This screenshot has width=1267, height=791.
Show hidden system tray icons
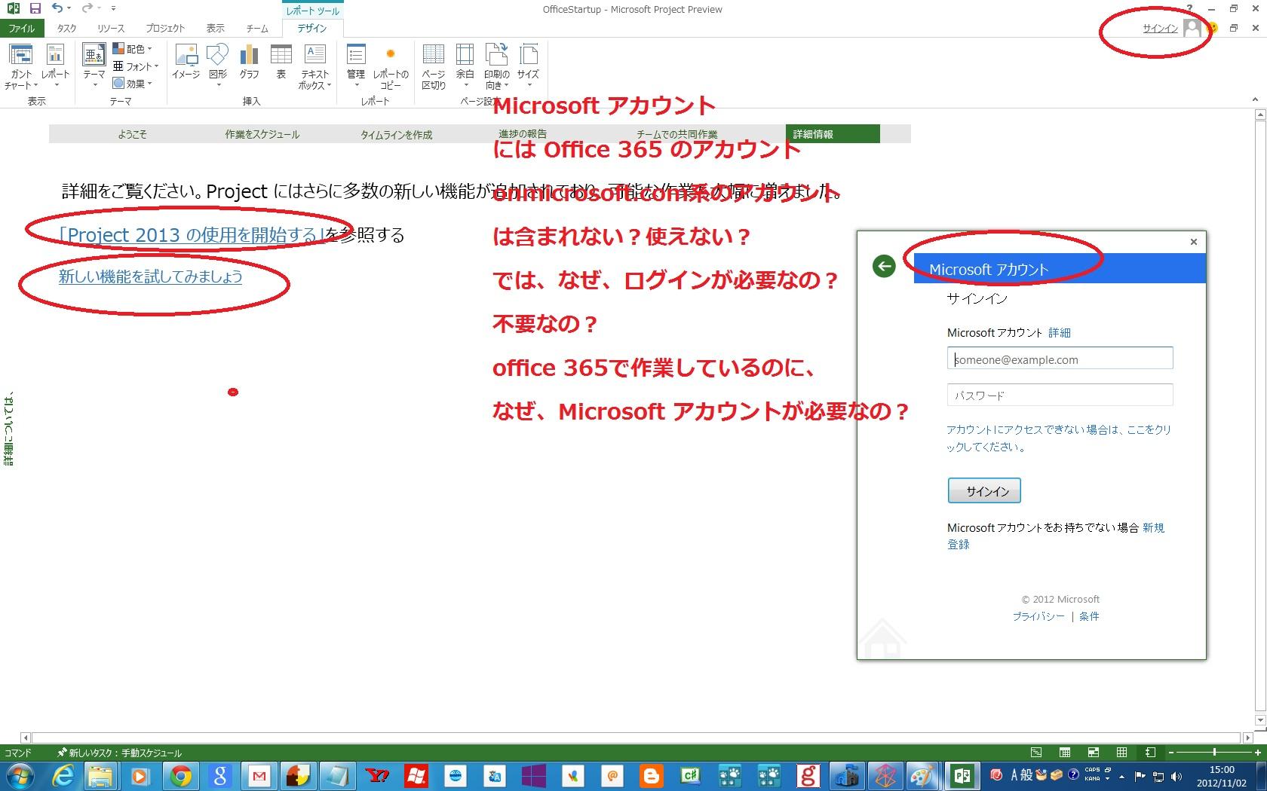click(x=1121, y=776)
